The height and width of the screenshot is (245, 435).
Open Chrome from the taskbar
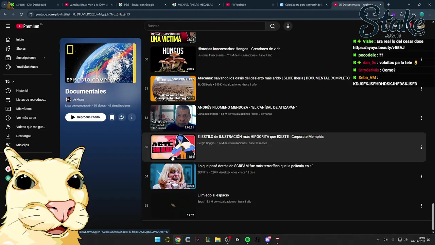[x=178, y=240]
